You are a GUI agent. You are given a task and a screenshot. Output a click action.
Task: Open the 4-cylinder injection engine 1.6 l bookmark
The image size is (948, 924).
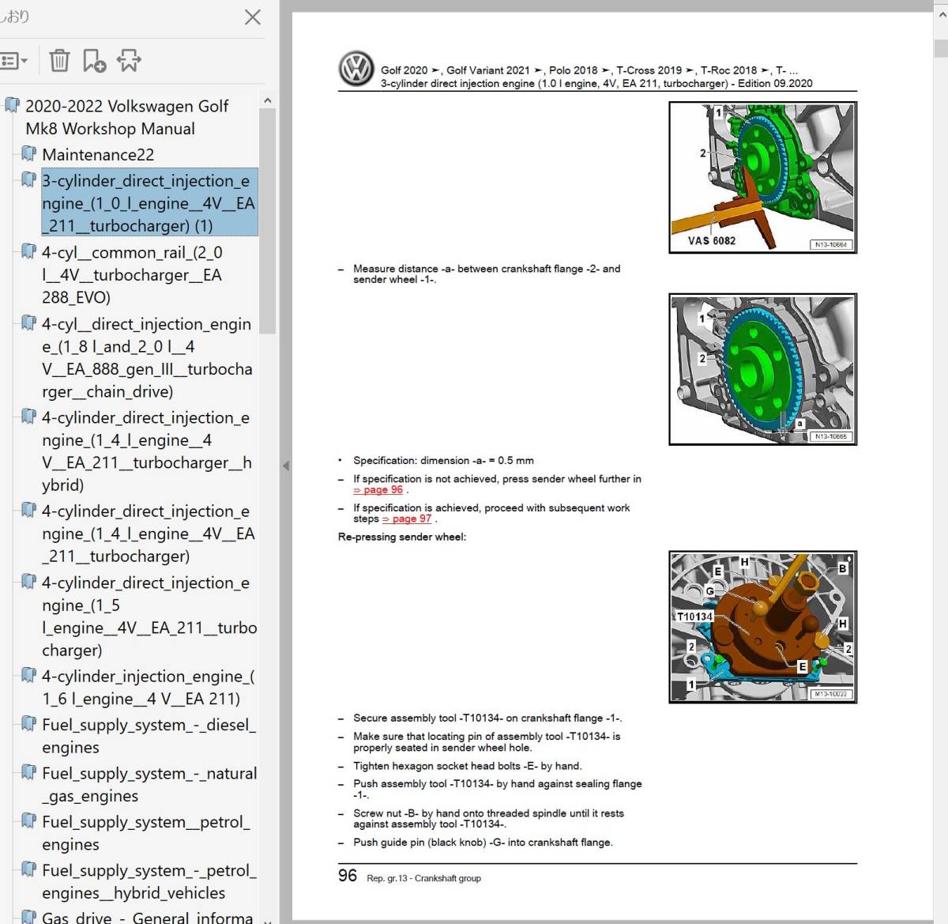[x=149, y=688]
